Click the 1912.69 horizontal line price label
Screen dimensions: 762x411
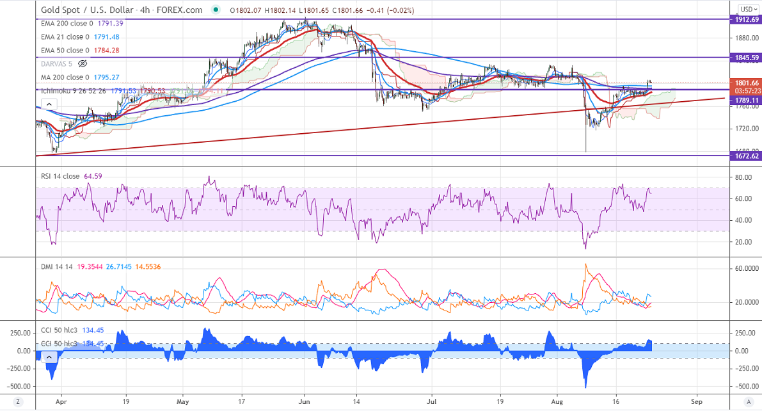745,19
